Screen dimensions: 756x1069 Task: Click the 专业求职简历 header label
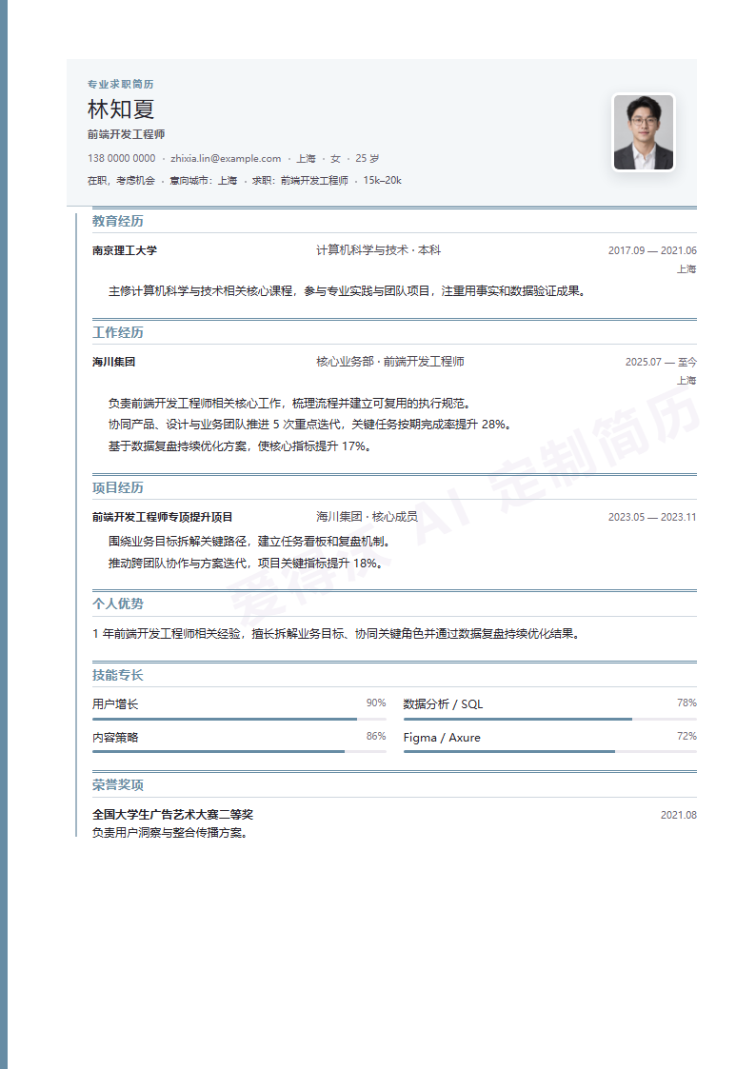coord(121,84)
